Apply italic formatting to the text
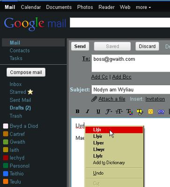The image size is (170, 187). 88,111
